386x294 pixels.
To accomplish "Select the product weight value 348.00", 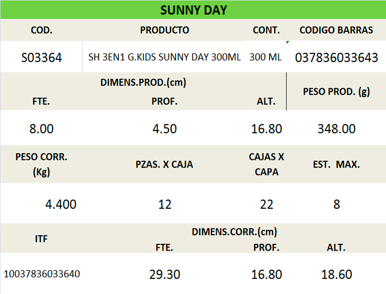I will click(336, 129).
